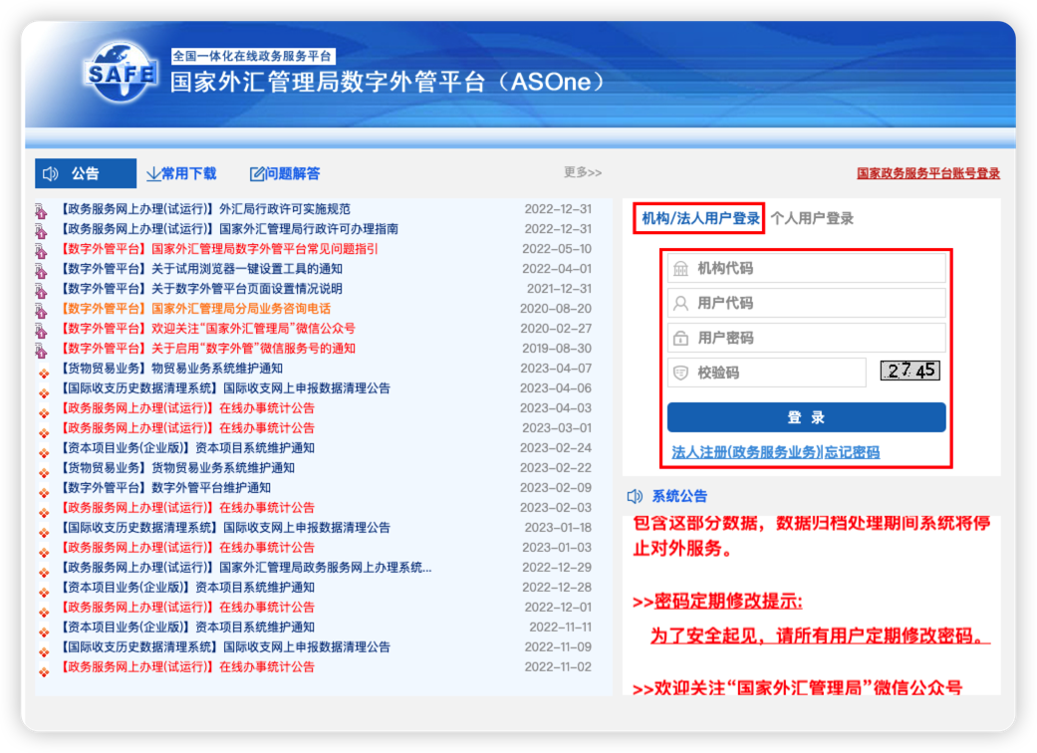Click the download arrow icon beside 常用下载

pos(153,173)
